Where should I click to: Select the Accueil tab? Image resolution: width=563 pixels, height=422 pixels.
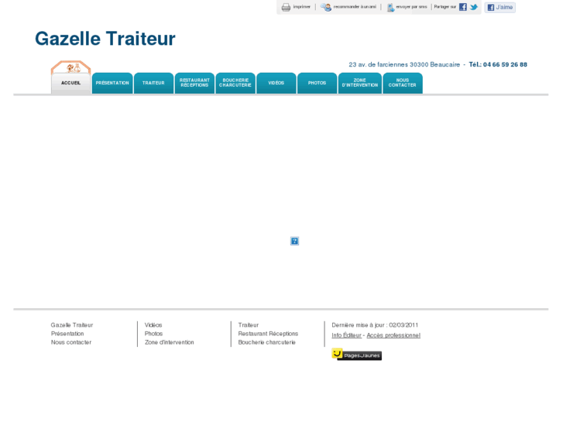tap(70, 84)
